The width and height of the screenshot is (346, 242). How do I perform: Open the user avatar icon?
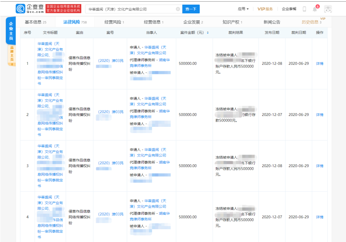click(328, 9)
